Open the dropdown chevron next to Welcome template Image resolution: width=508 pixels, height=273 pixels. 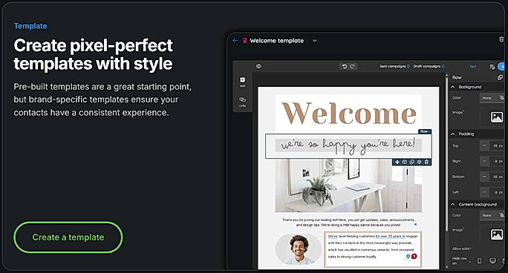pos(314,41)
